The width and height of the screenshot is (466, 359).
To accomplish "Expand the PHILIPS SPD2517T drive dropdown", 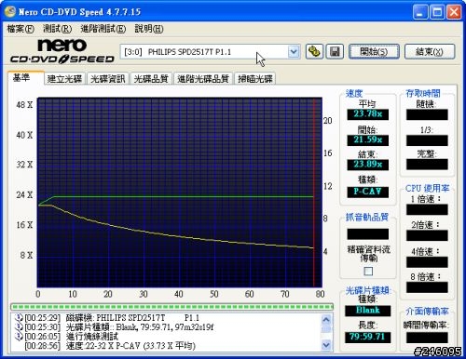I will click(294, 52).
